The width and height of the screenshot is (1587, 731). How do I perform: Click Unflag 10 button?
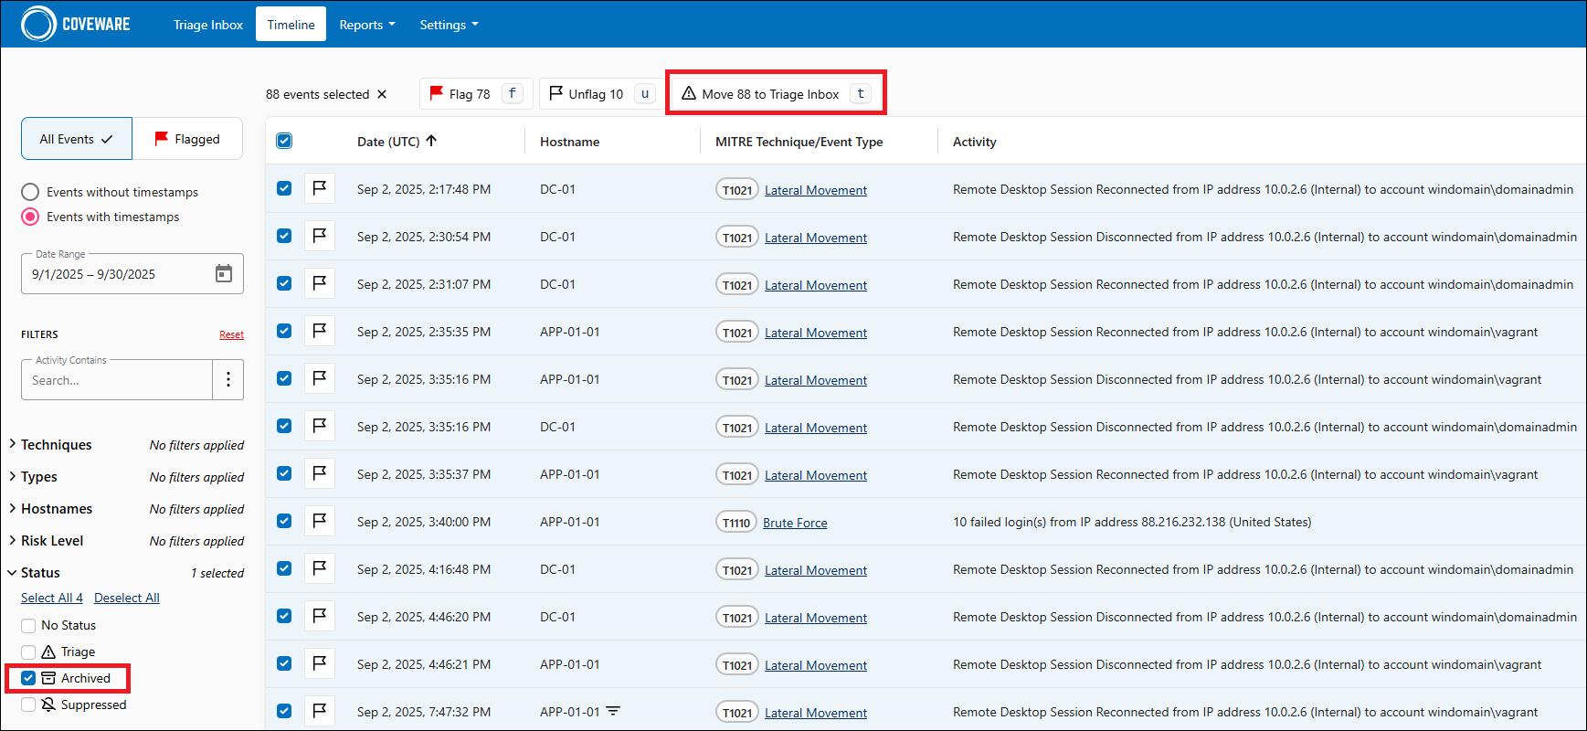pos(602,94)
